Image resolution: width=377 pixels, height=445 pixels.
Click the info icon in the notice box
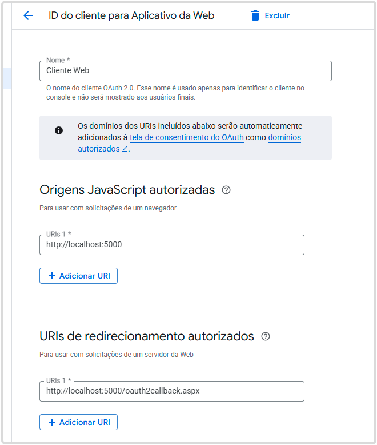[59, 130]
